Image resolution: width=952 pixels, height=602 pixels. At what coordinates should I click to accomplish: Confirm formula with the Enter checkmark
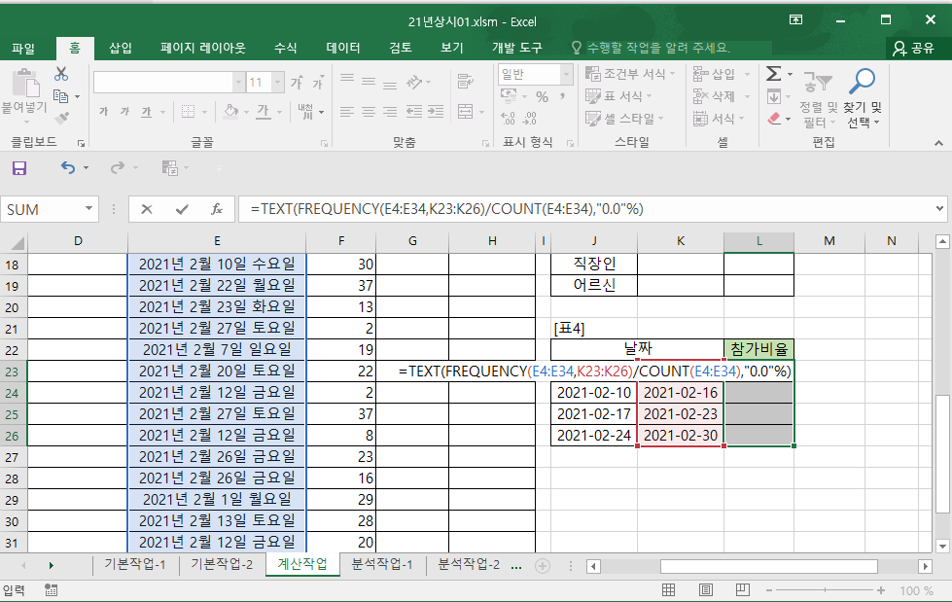[182, 209]
